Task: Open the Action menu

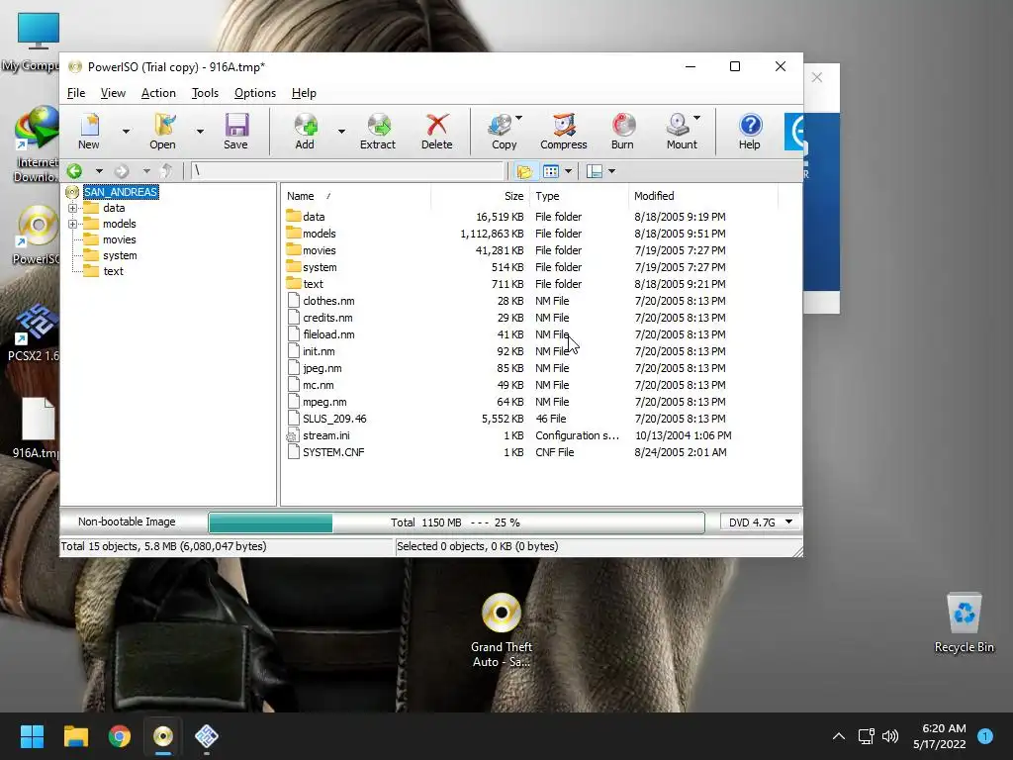Action: pos(158,93)
